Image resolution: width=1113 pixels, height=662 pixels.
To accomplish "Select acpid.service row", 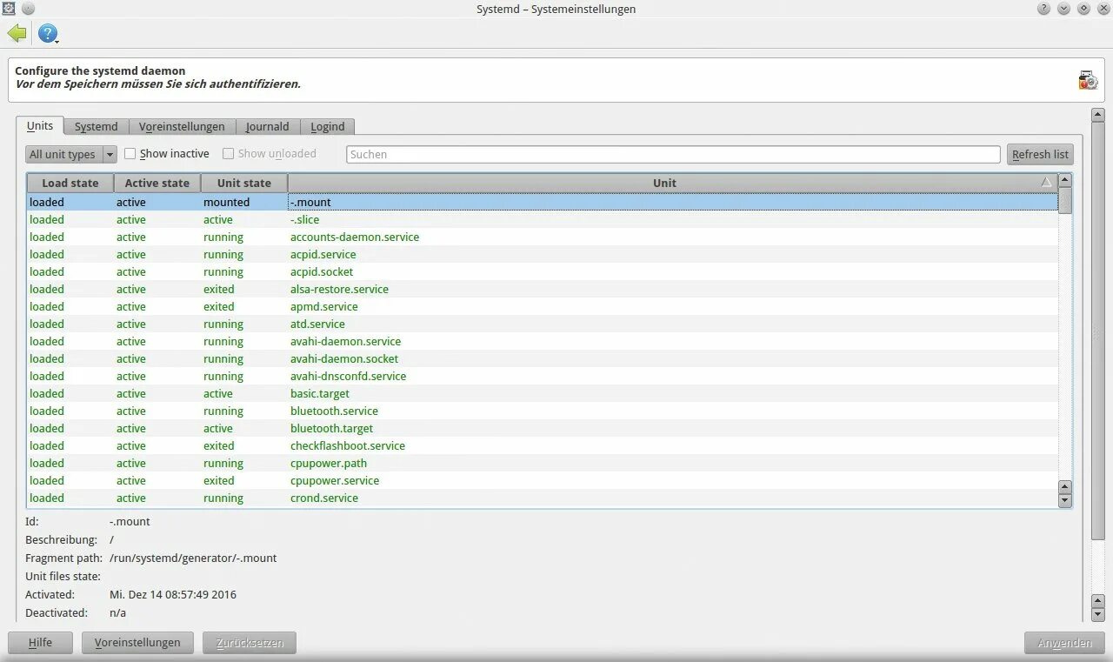I will pos(542,254).
